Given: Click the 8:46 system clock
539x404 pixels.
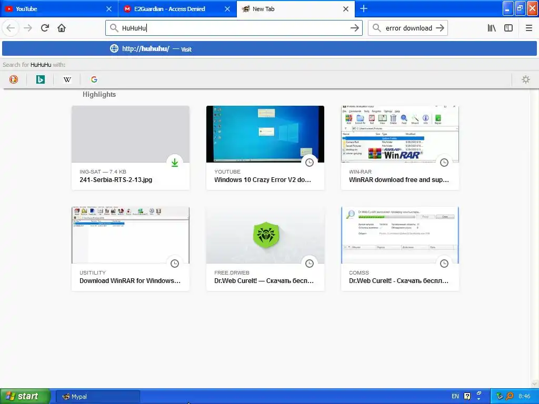Looking at the screenshot, I should [524, 397].
